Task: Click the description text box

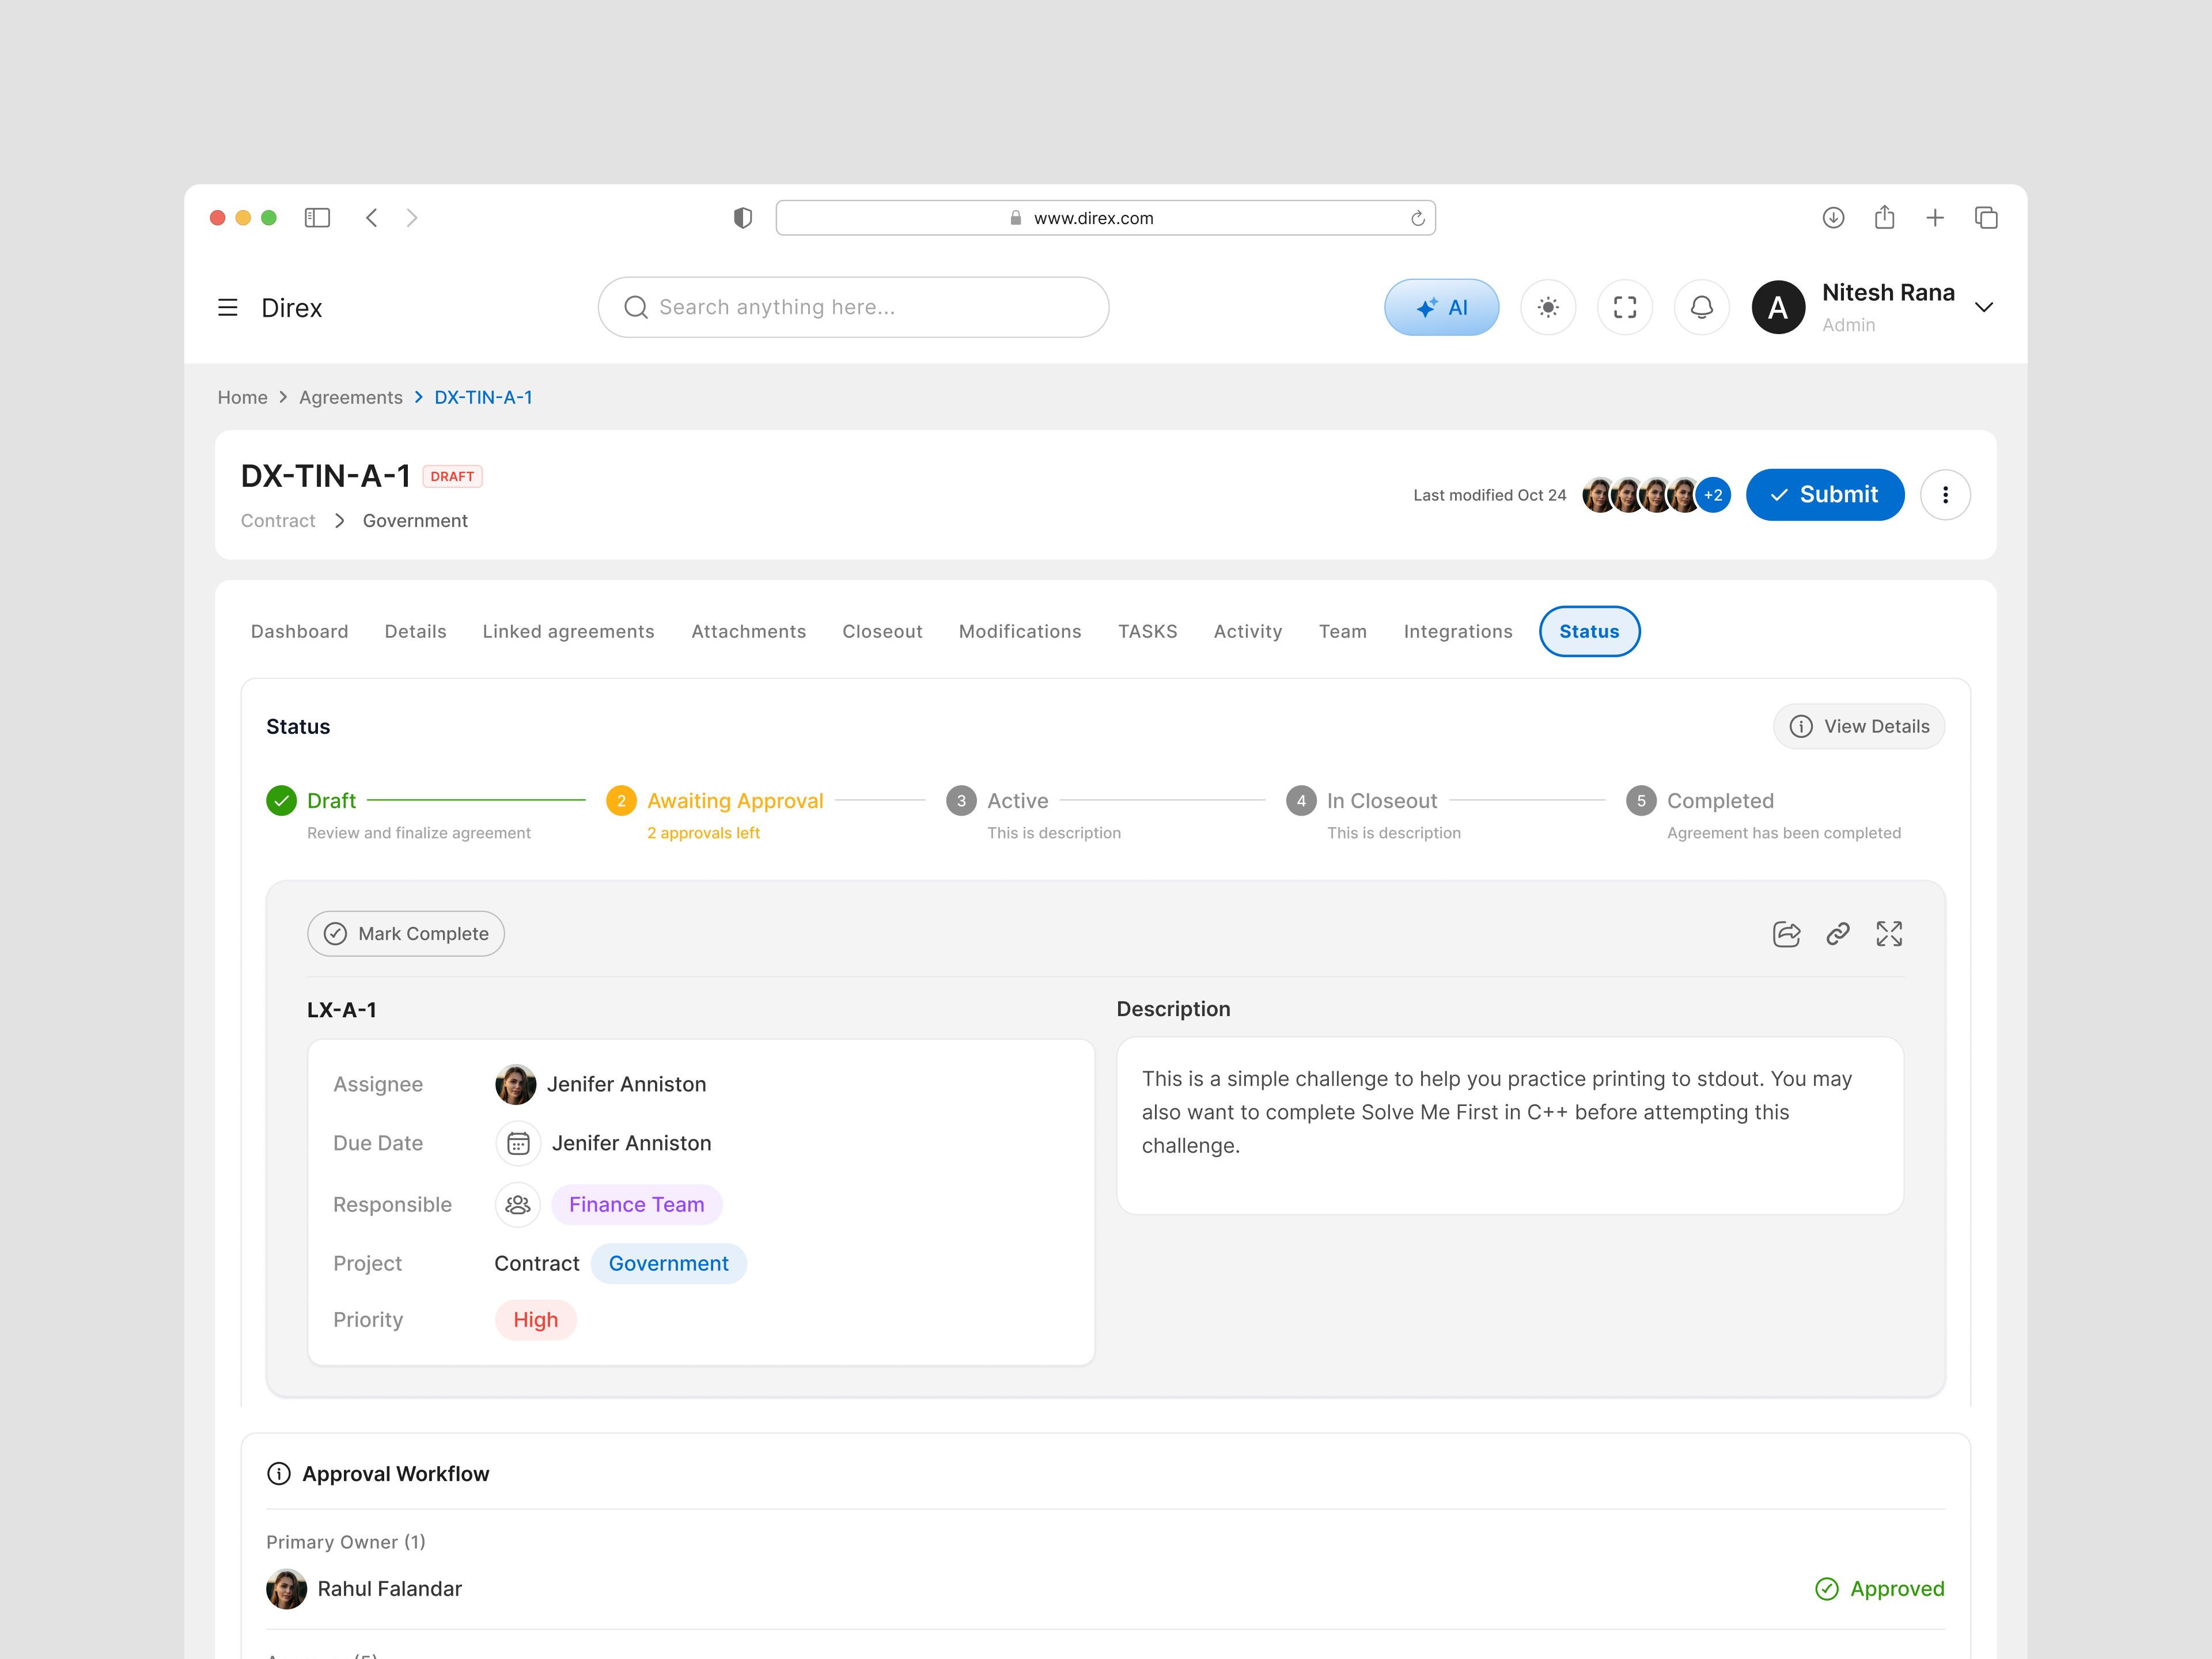Action: click(x=1510, y=1126)
